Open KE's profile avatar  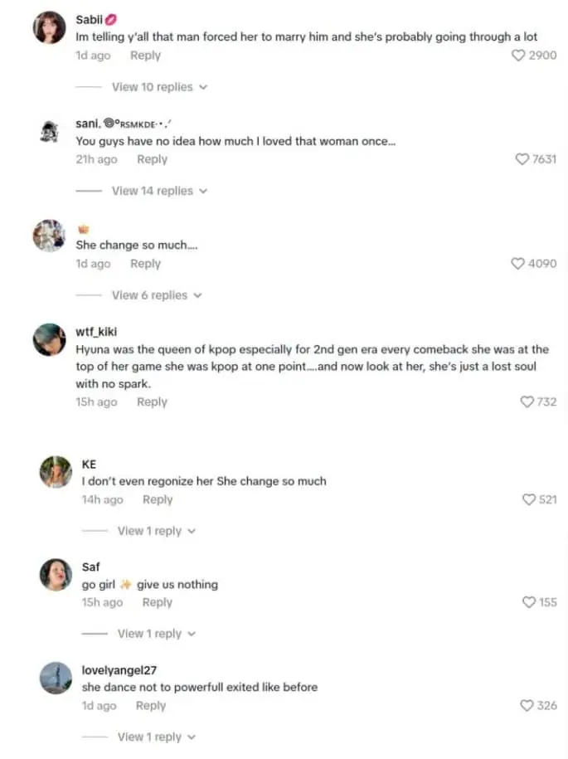56,472
